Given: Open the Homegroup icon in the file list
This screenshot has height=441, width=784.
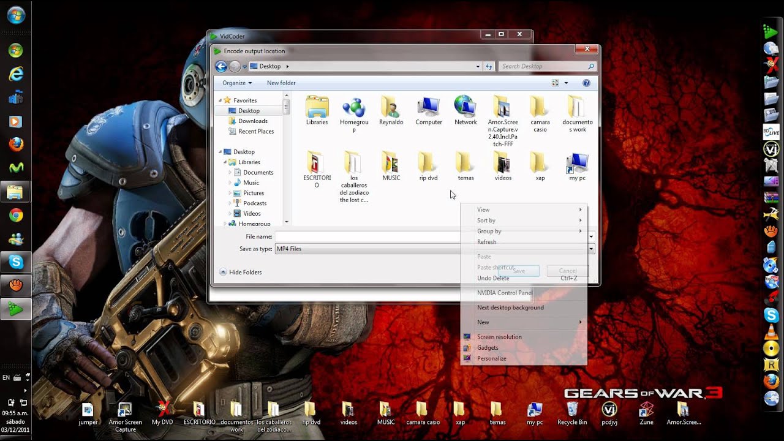Looking at the screenshot, I should [354, 115].
